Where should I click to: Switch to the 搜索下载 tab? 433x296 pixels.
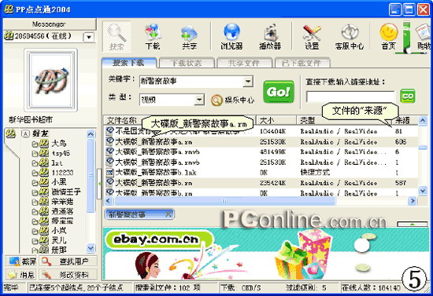pyautogui.click(x=129, y=63)
